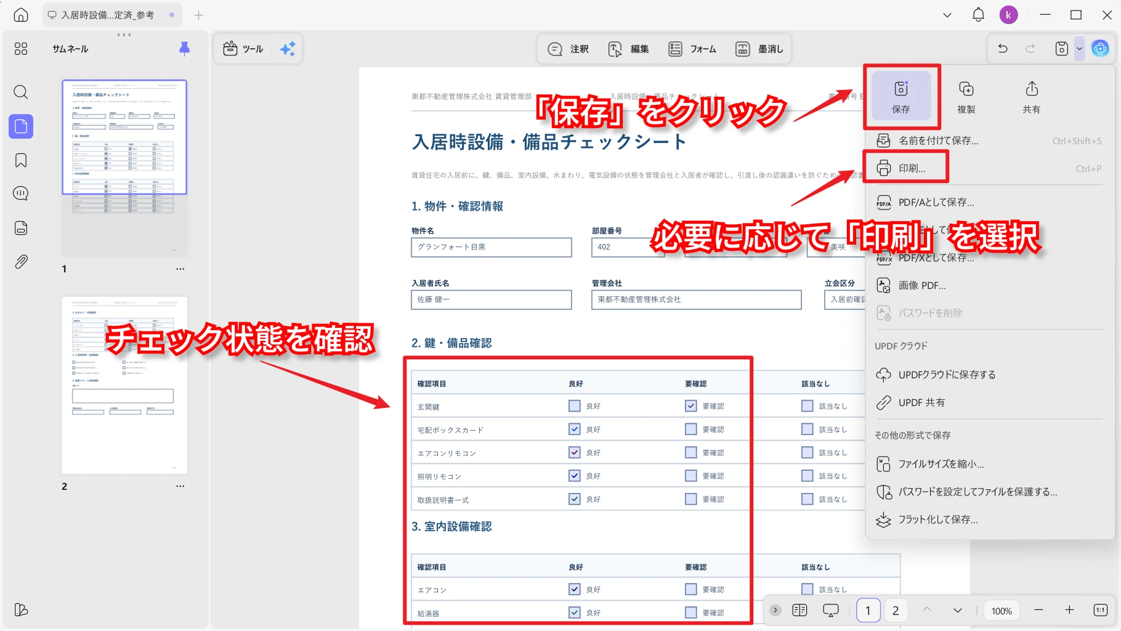
Task: Choose 名前を付けて保存...
Action: tap(989, 140)
